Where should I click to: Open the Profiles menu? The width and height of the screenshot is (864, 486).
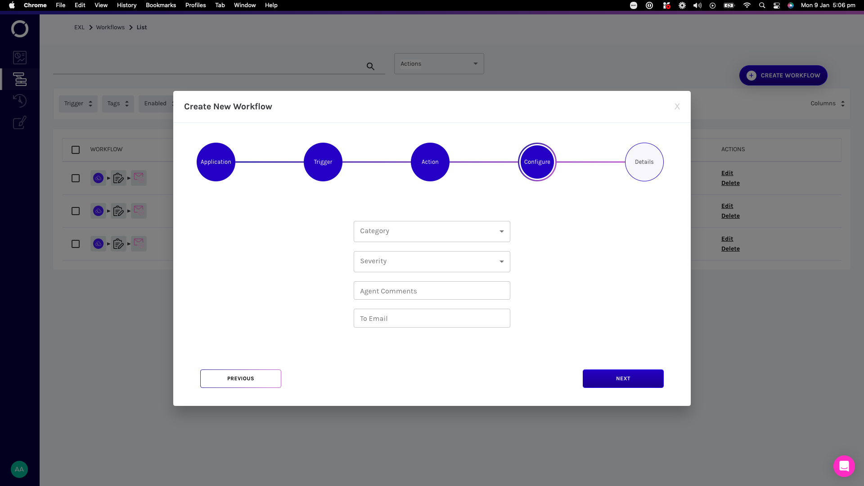point(196,5)
